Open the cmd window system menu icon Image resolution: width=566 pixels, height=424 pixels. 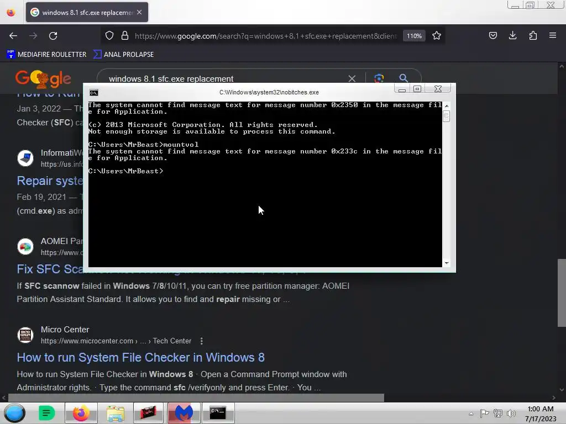[x=94, y=93]
